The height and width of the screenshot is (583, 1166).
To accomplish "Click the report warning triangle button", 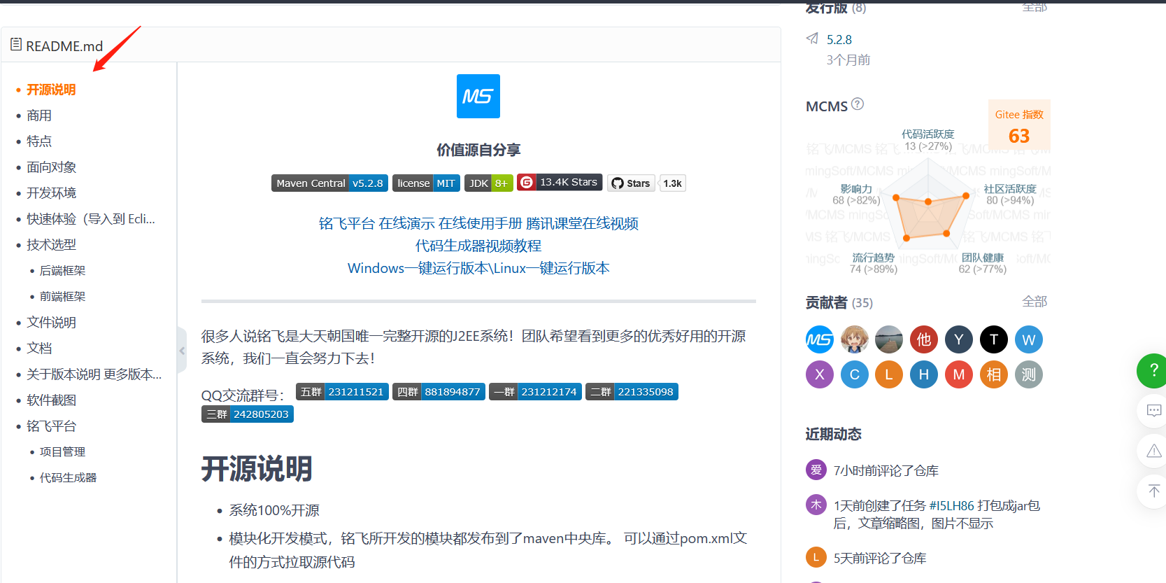I will [1154, 451].
